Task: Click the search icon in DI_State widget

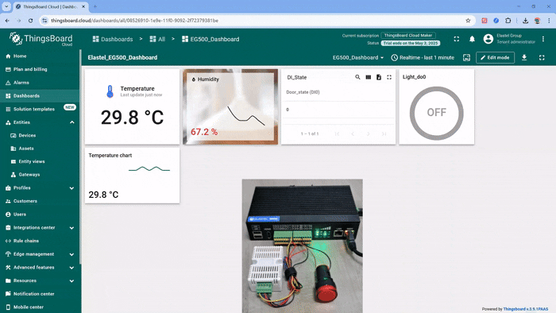Action: [357, 77]
